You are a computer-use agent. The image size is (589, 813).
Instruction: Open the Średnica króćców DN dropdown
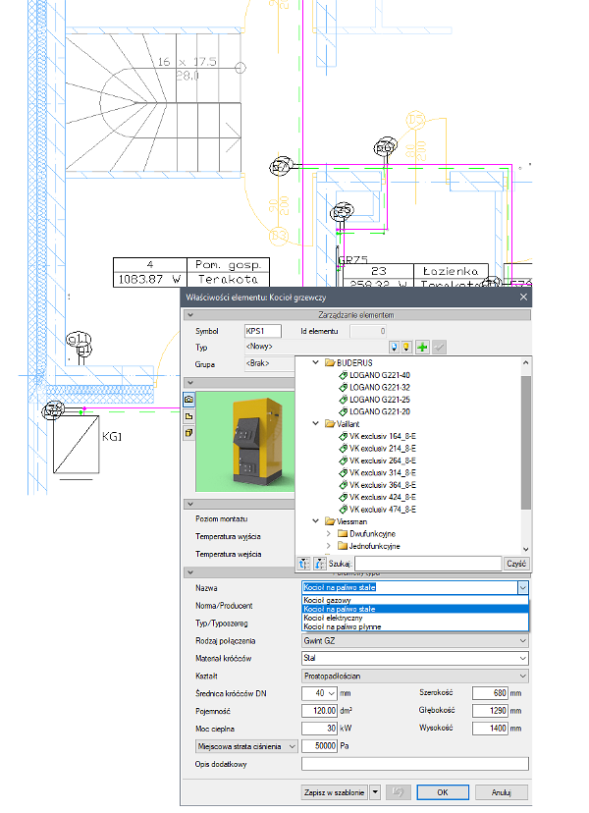coord(332,693)
